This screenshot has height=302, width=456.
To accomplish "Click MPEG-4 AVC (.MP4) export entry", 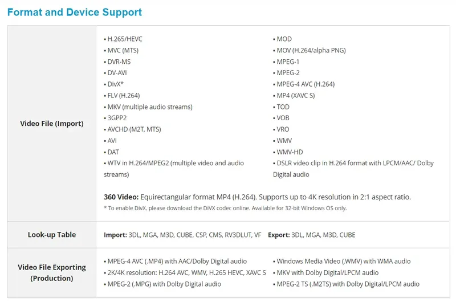I will pyautogui.click(x=177, y=261).
